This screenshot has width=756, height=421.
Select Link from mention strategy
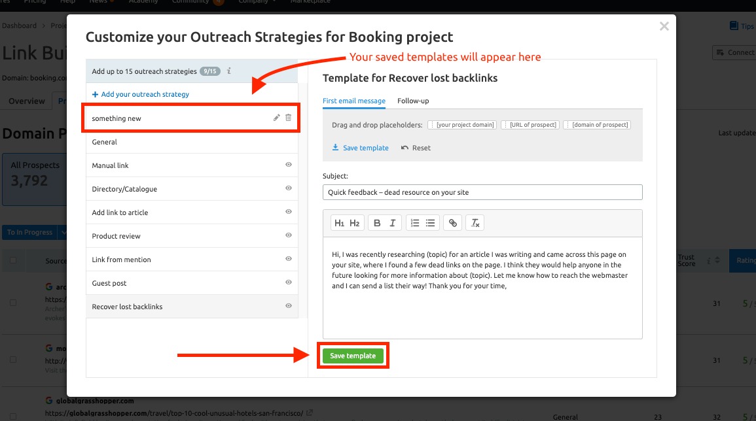coord(192,260)
